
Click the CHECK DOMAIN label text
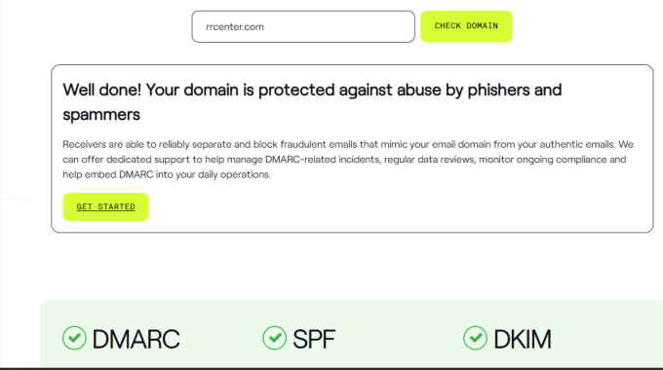coord(466,25)
